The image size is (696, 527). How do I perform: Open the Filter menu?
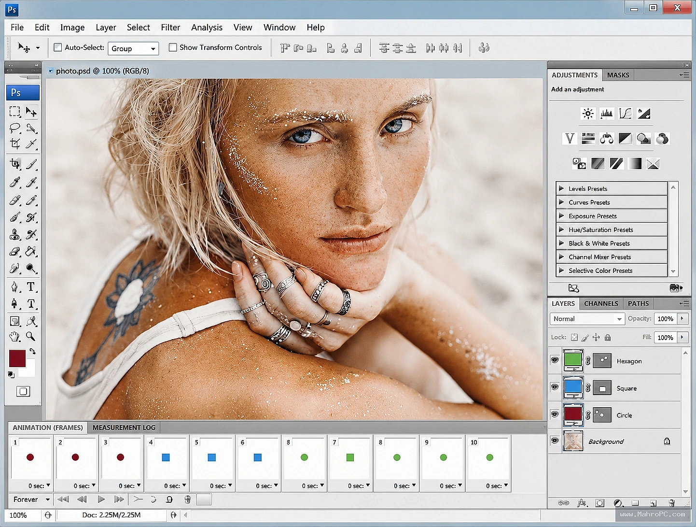click(170, 28)
